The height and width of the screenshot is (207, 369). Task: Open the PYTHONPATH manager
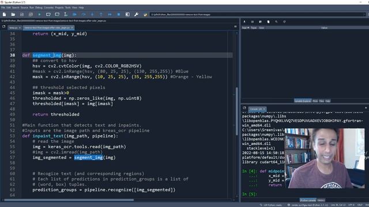click(145, 14)
